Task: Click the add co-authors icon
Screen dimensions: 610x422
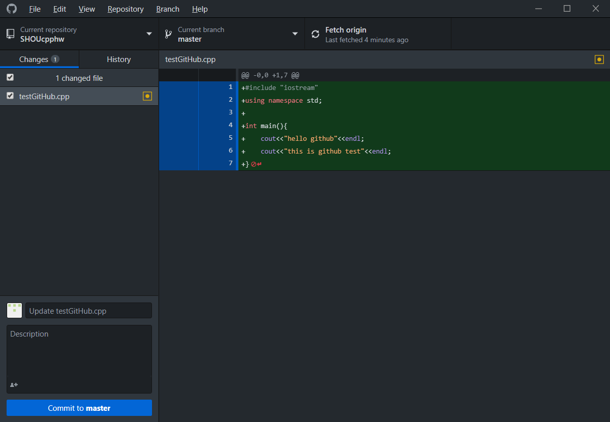Action: click(14, 385)
